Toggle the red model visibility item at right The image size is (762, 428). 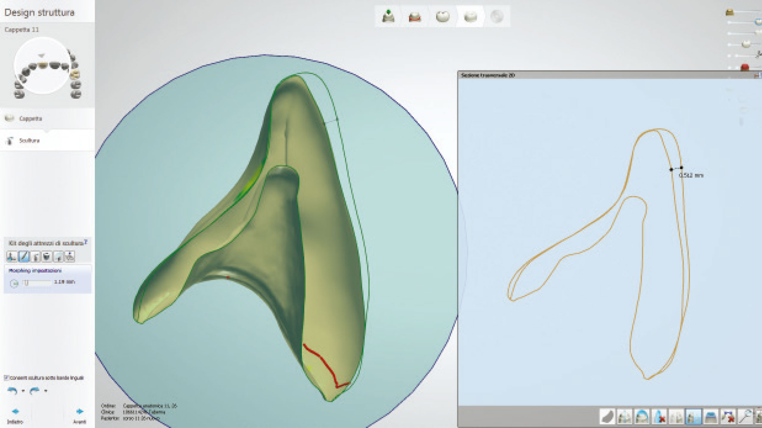click(745, 67)
